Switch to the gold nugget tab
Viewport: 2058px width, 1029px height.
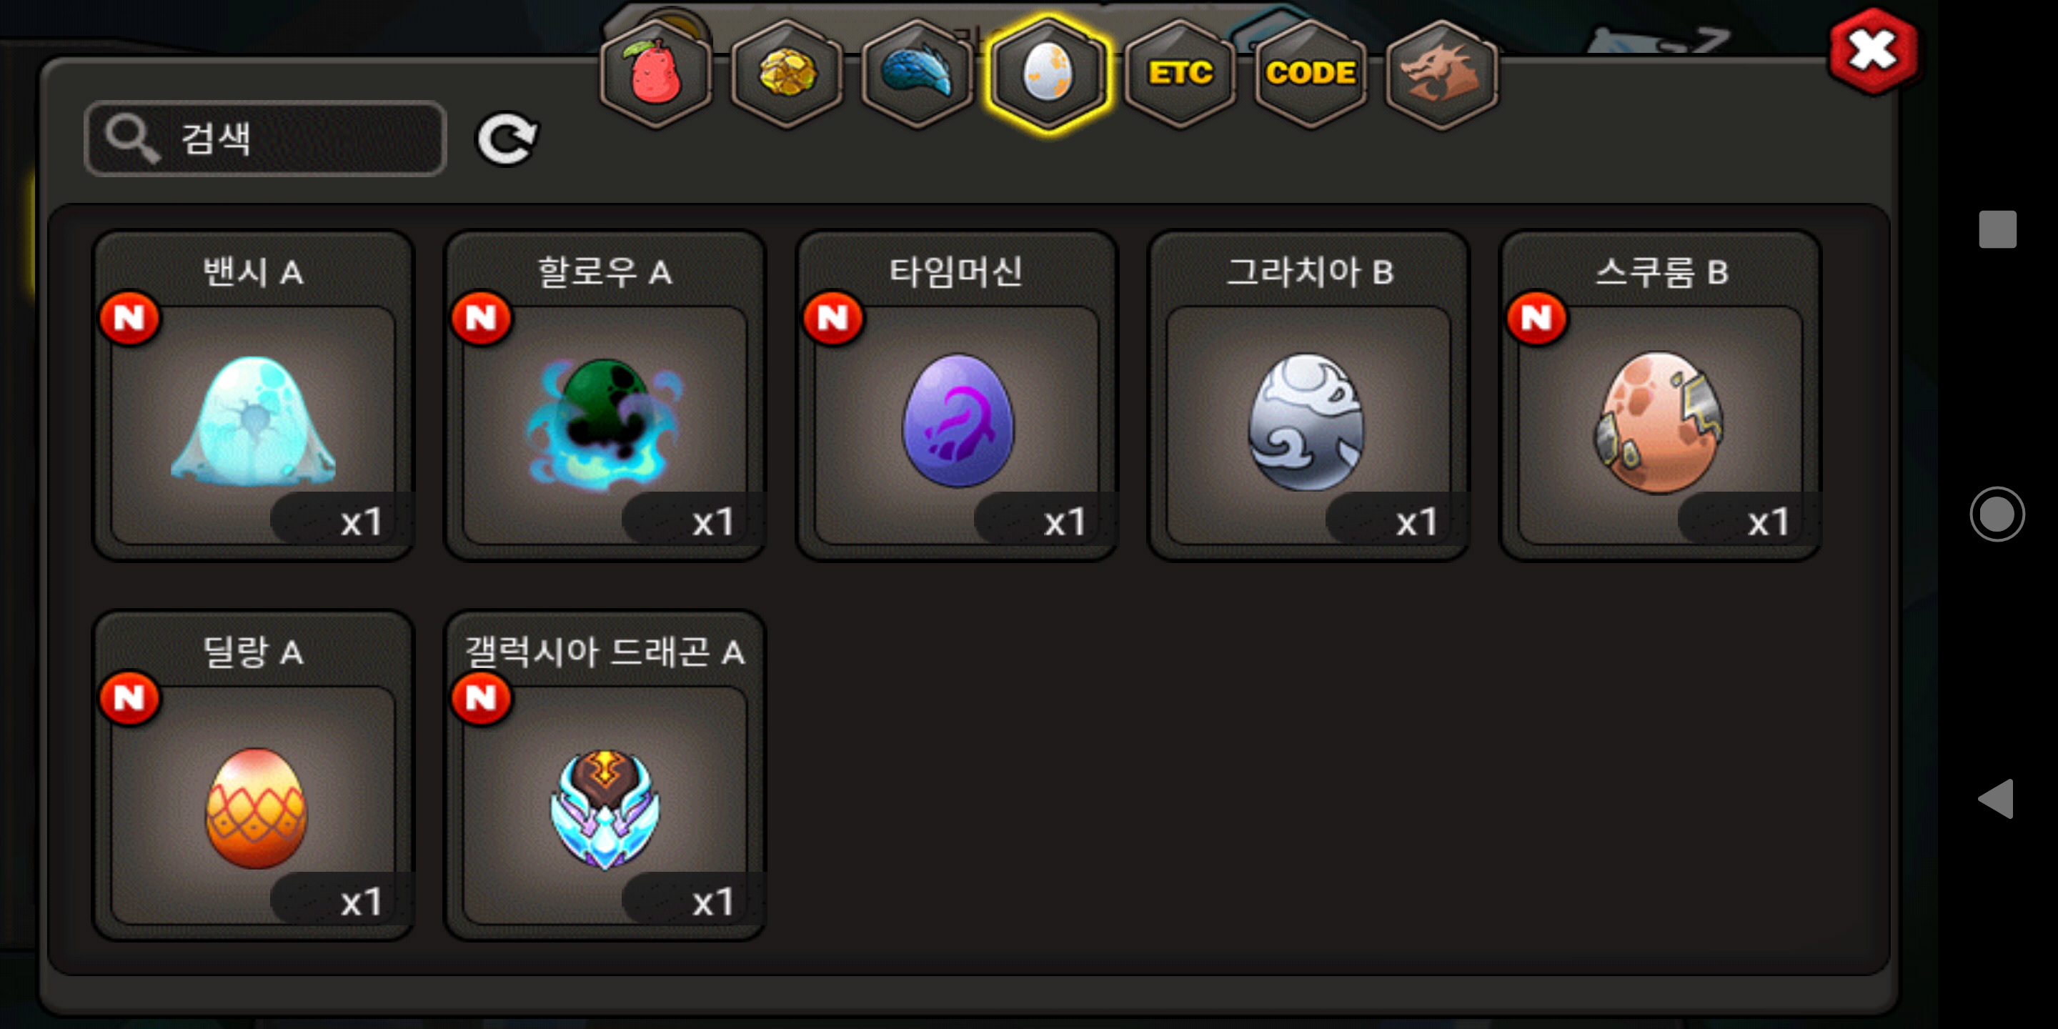[x=787, y=74]
